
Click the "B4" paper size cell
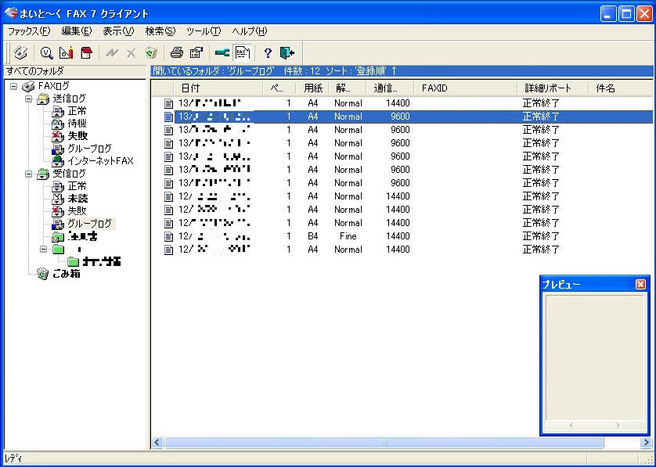tap(313, 236)
